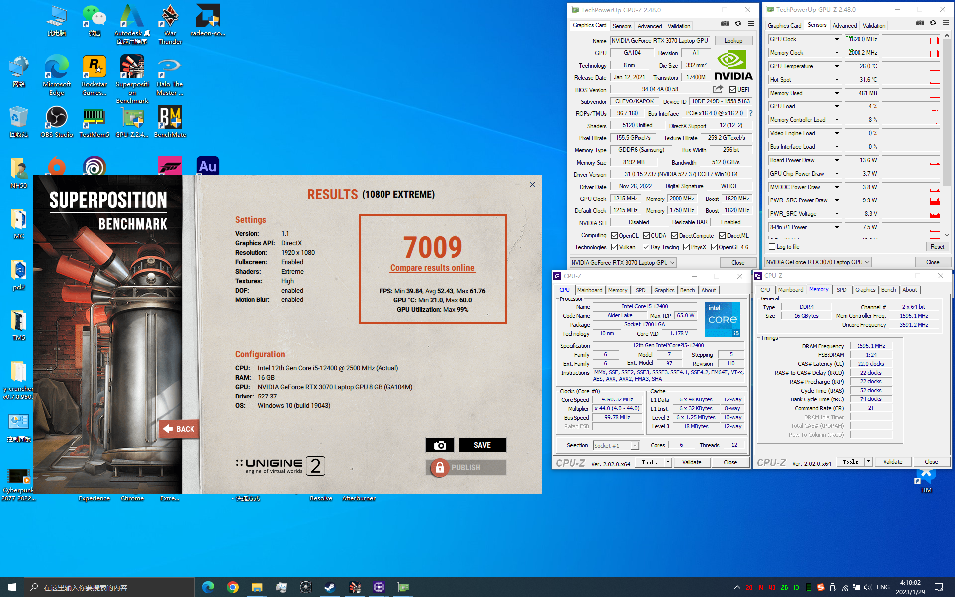Open Rockstar Games launcher shortcut
The width and height of the screenshot is (955, 597).
(94, 76)
